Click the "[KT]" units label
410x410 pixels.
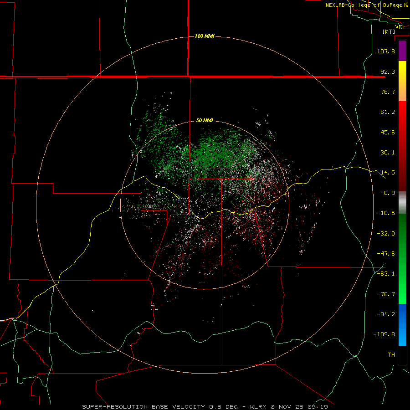389,31
